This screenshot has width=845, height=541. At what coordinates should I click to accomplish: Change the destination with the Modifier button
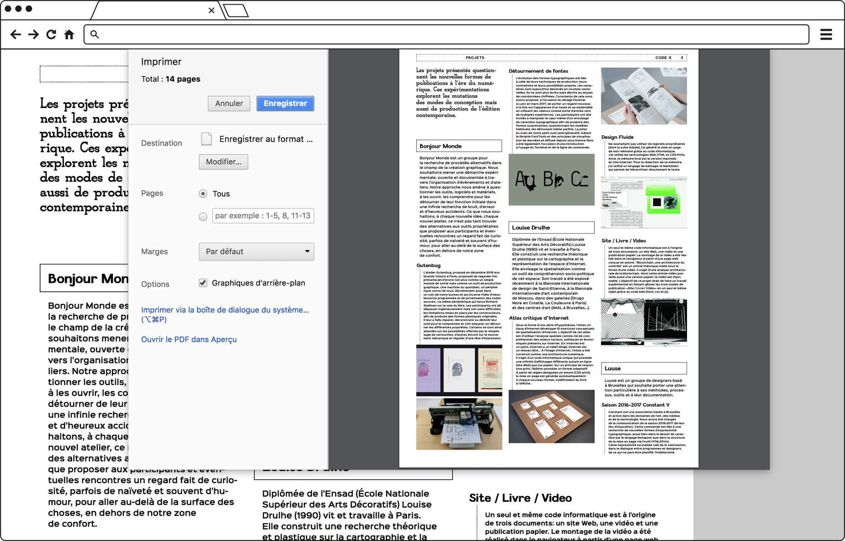[x=224, y=162]
